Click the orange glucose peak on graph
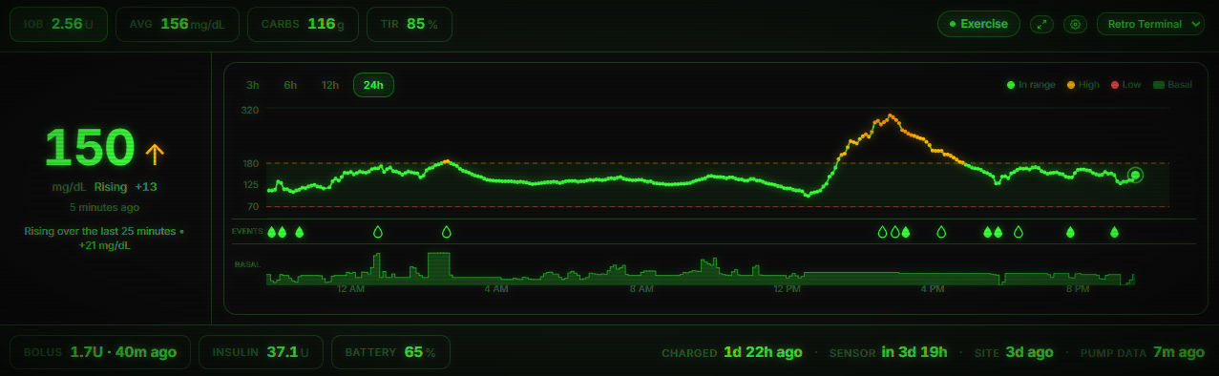The image size is (1219, 376). (x=891, y=116)
